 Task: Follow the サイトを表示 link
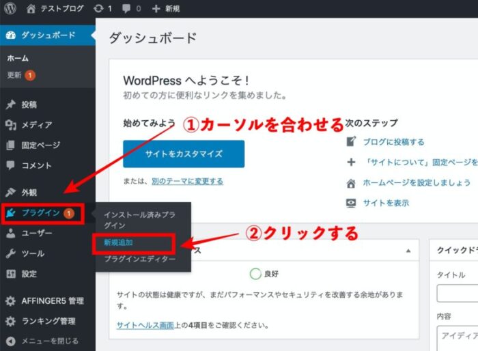[386, 203]
